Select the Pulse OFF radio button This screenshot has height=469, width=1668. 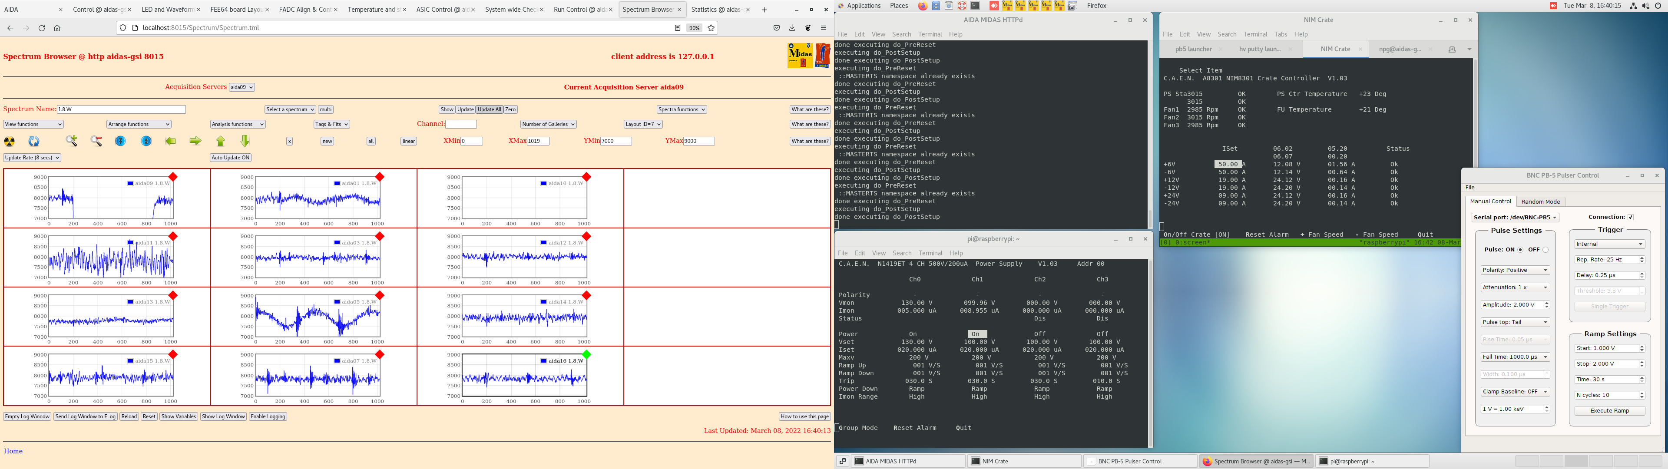pyautogui.click(x=1545, y=250)
